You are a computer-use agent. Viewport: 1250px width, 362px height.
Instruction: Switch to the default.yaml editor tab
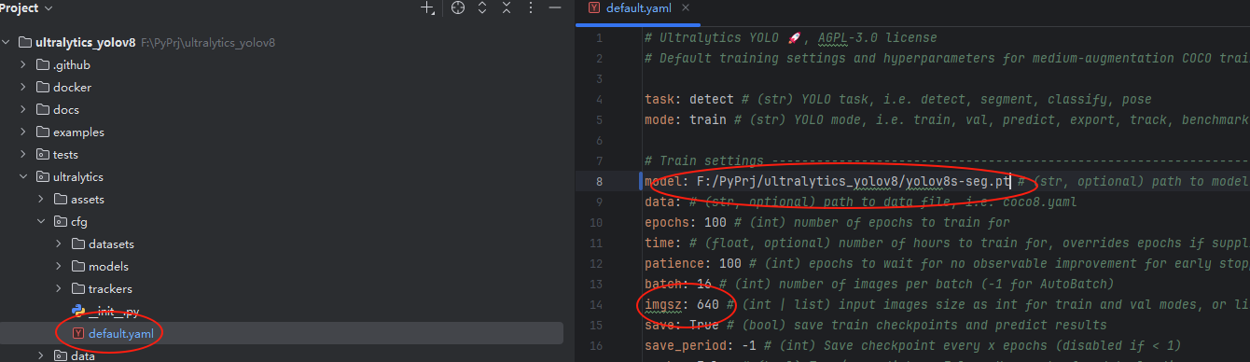coord(638,8)
